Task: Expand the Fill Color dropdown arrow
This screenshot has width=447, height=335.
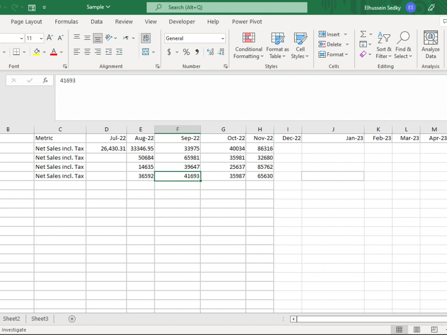Action: point(43,52)
